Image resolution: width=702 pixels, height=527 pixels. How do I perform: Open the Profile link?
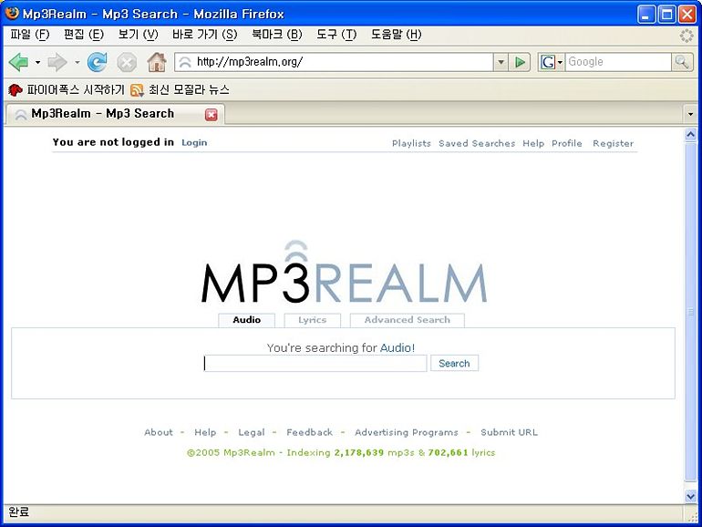[x=567, y=143]
